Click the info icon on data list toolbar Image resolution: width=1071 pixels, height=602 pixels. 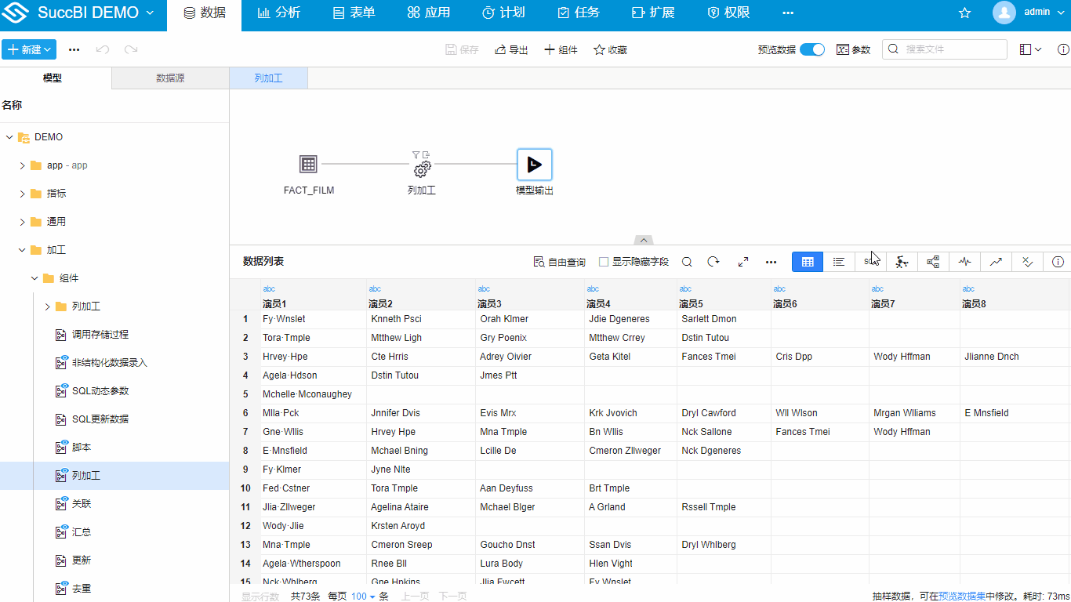[1058, 261]
